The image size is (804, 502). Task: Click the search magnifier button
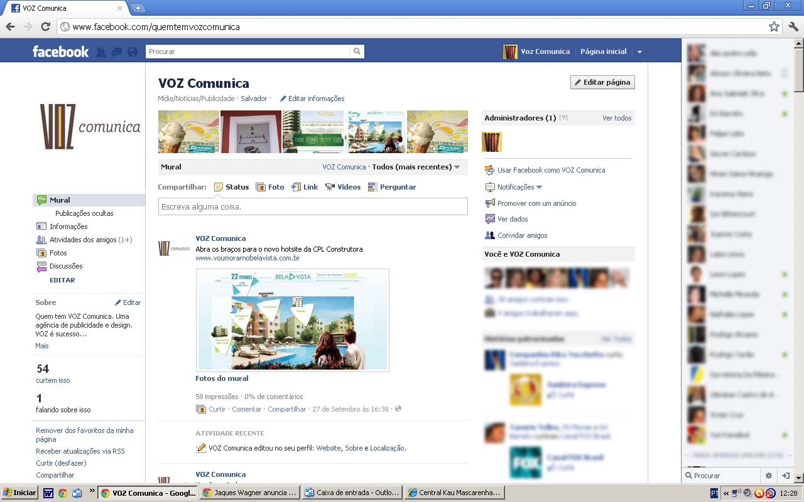(x=357, y=51)
